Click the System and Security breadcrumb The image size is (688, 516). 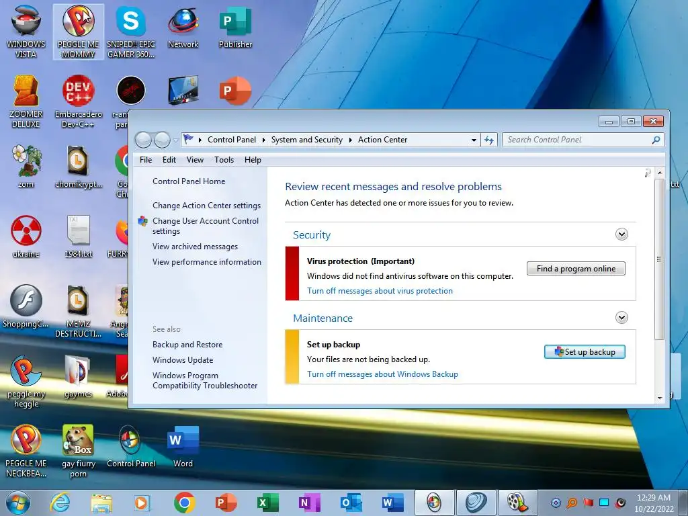[306, 140]
